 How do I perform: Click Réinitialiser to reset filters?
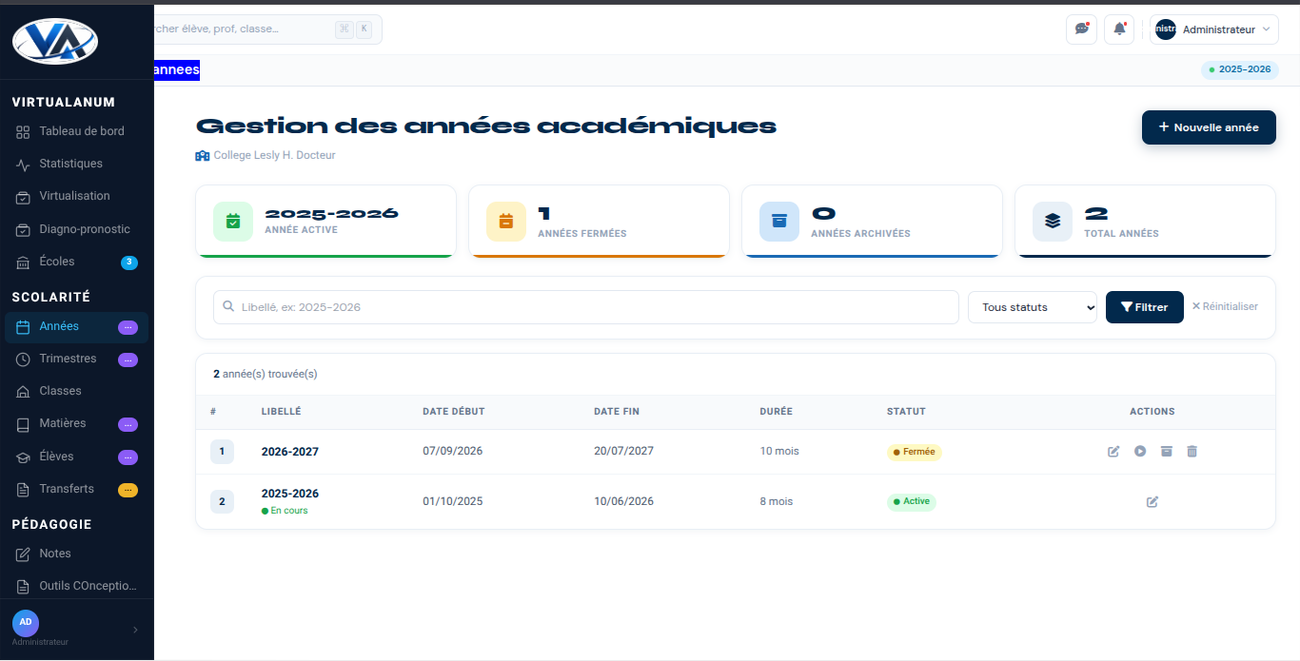point(1225,306)
